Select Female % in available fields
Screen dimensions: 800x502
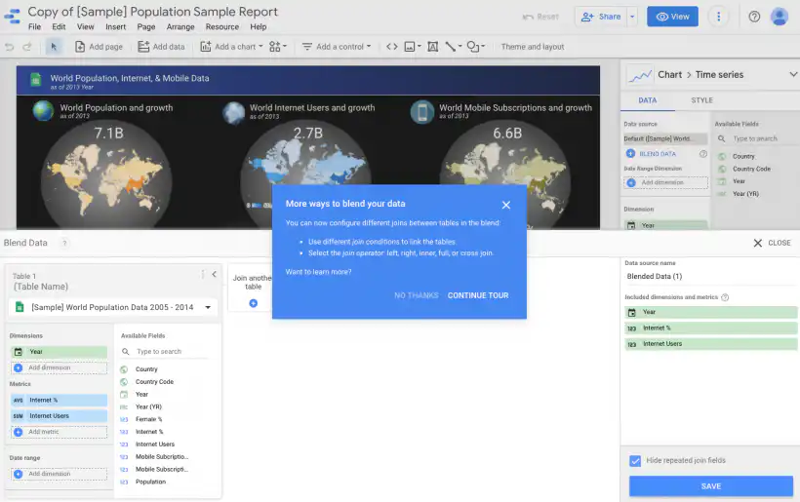[x=148, y=419]
